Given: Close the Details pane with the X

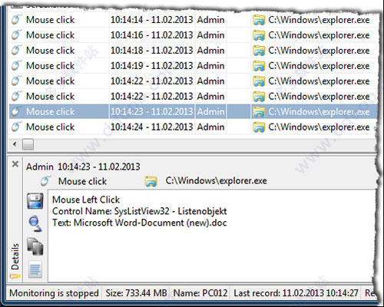Looking at the screenshot, I should tap(15, 163).
